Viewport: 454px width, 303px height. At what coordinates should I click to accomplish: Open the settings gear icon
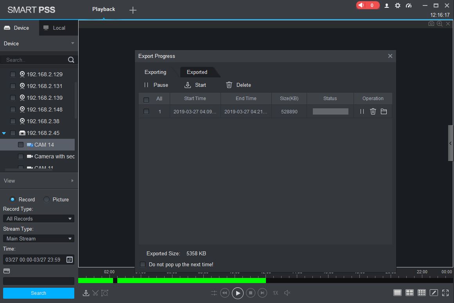398,5
